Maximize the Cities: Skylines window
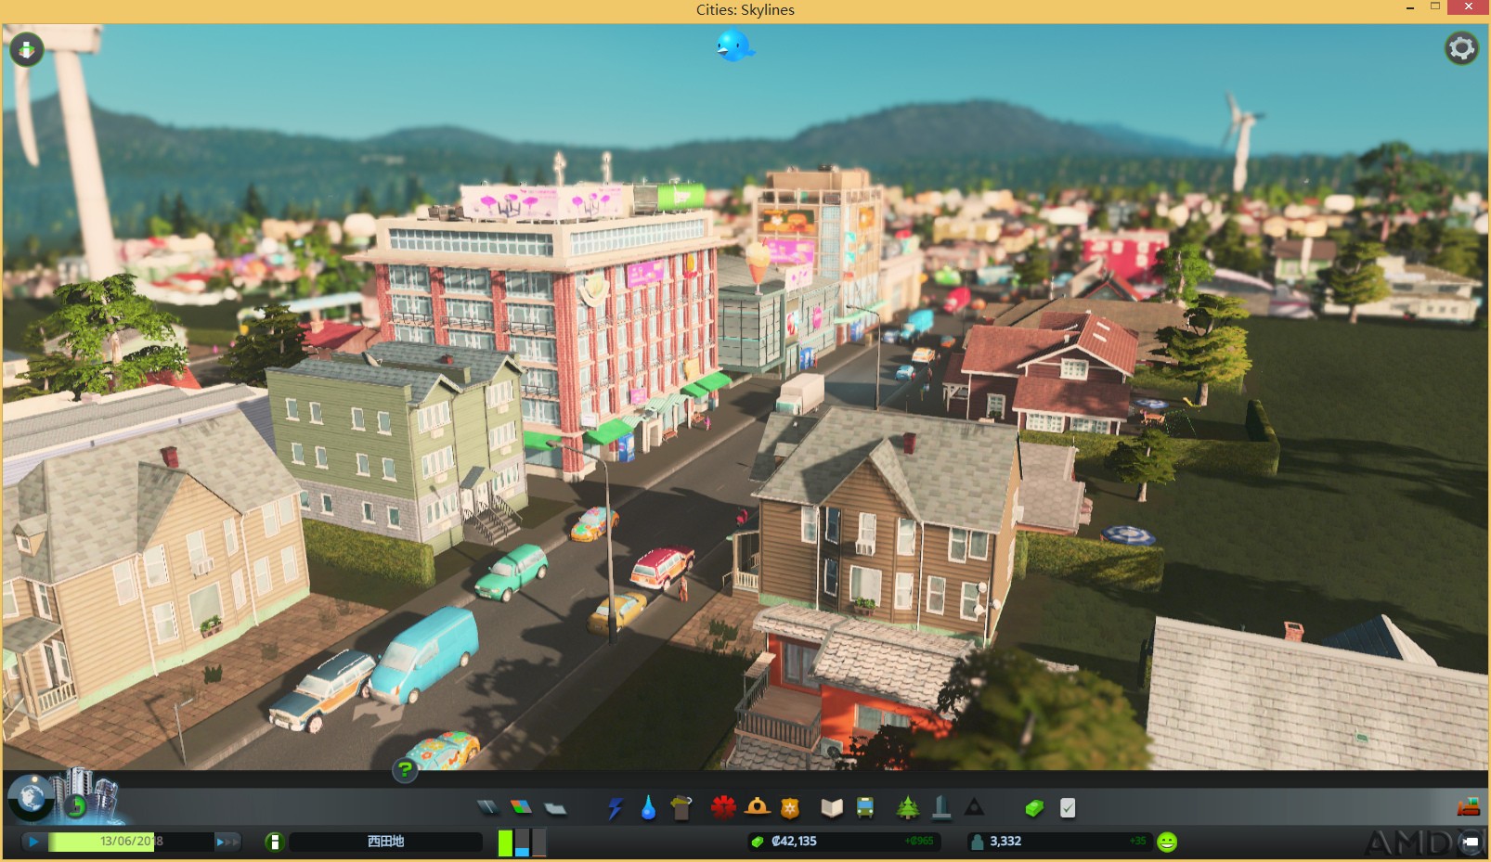This screenshot has height=862, width=1491. tap(1434, 7)
